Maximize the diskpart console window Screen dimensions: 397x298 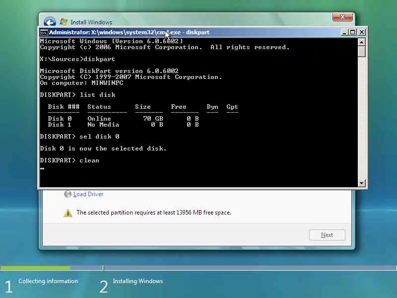pos(353,32)
